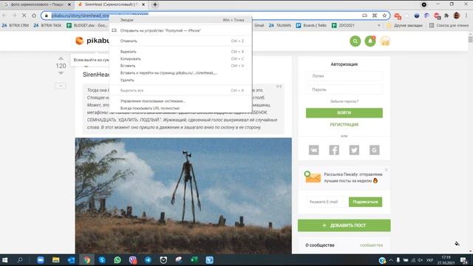The width and height of the screenshot is (473, 266).
Task: Click the newsletter E-mail input field
Action: point(327,202)
